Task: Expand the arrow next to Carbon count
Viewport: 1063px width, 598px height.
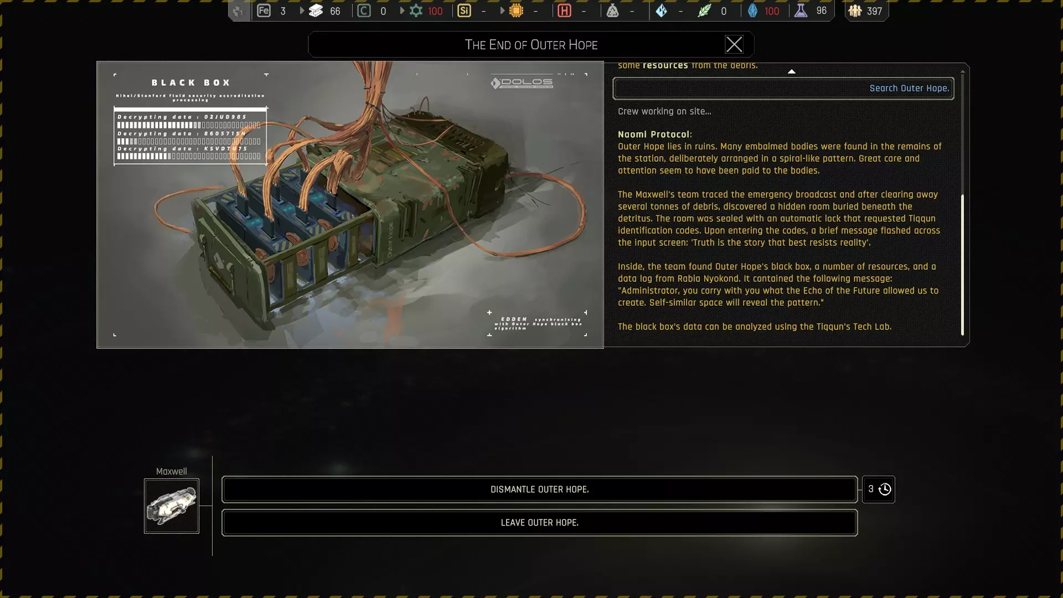Action: (402, 11)
